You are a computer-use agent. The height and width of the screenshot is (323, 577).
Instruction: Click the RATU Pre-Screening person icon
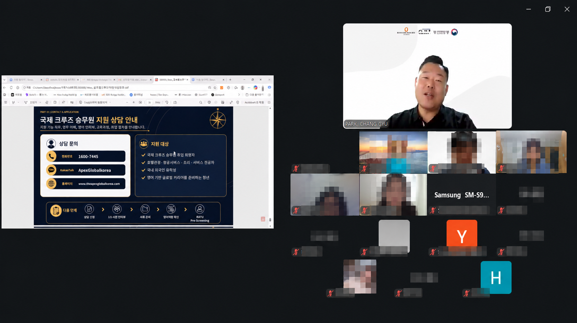click(x=200, y=209)
